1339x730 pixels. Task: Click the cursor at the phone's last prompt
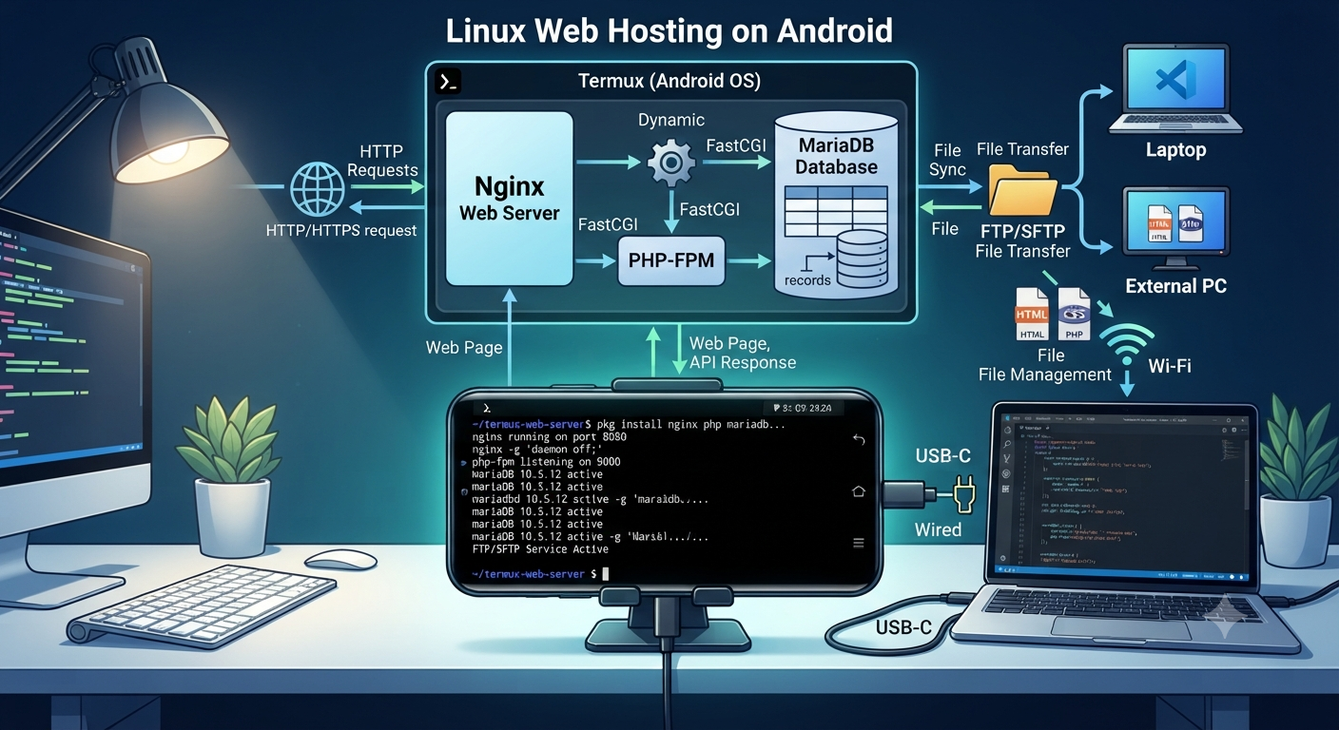(605, 574)
